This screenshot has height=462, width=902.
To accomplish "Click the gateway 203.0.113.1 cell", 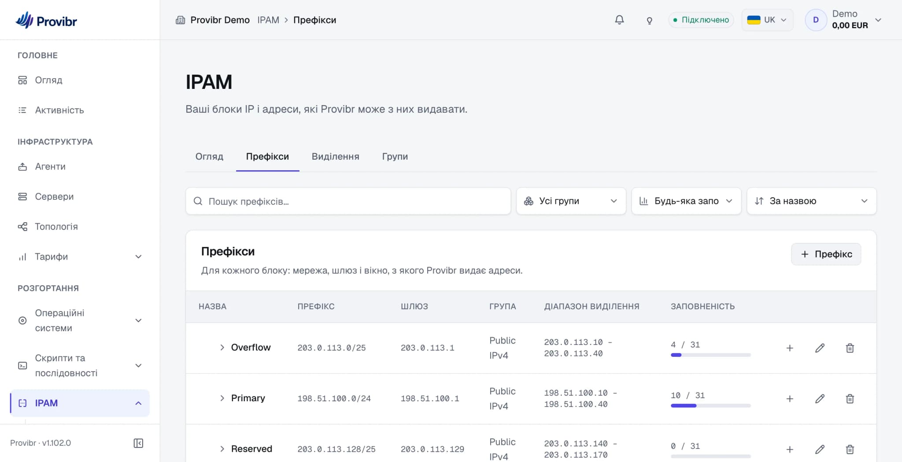I will 428,348.
